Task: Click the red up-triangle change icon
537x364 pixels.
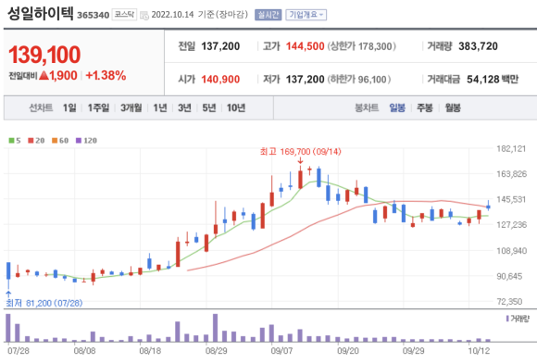Action: (44, 75)
